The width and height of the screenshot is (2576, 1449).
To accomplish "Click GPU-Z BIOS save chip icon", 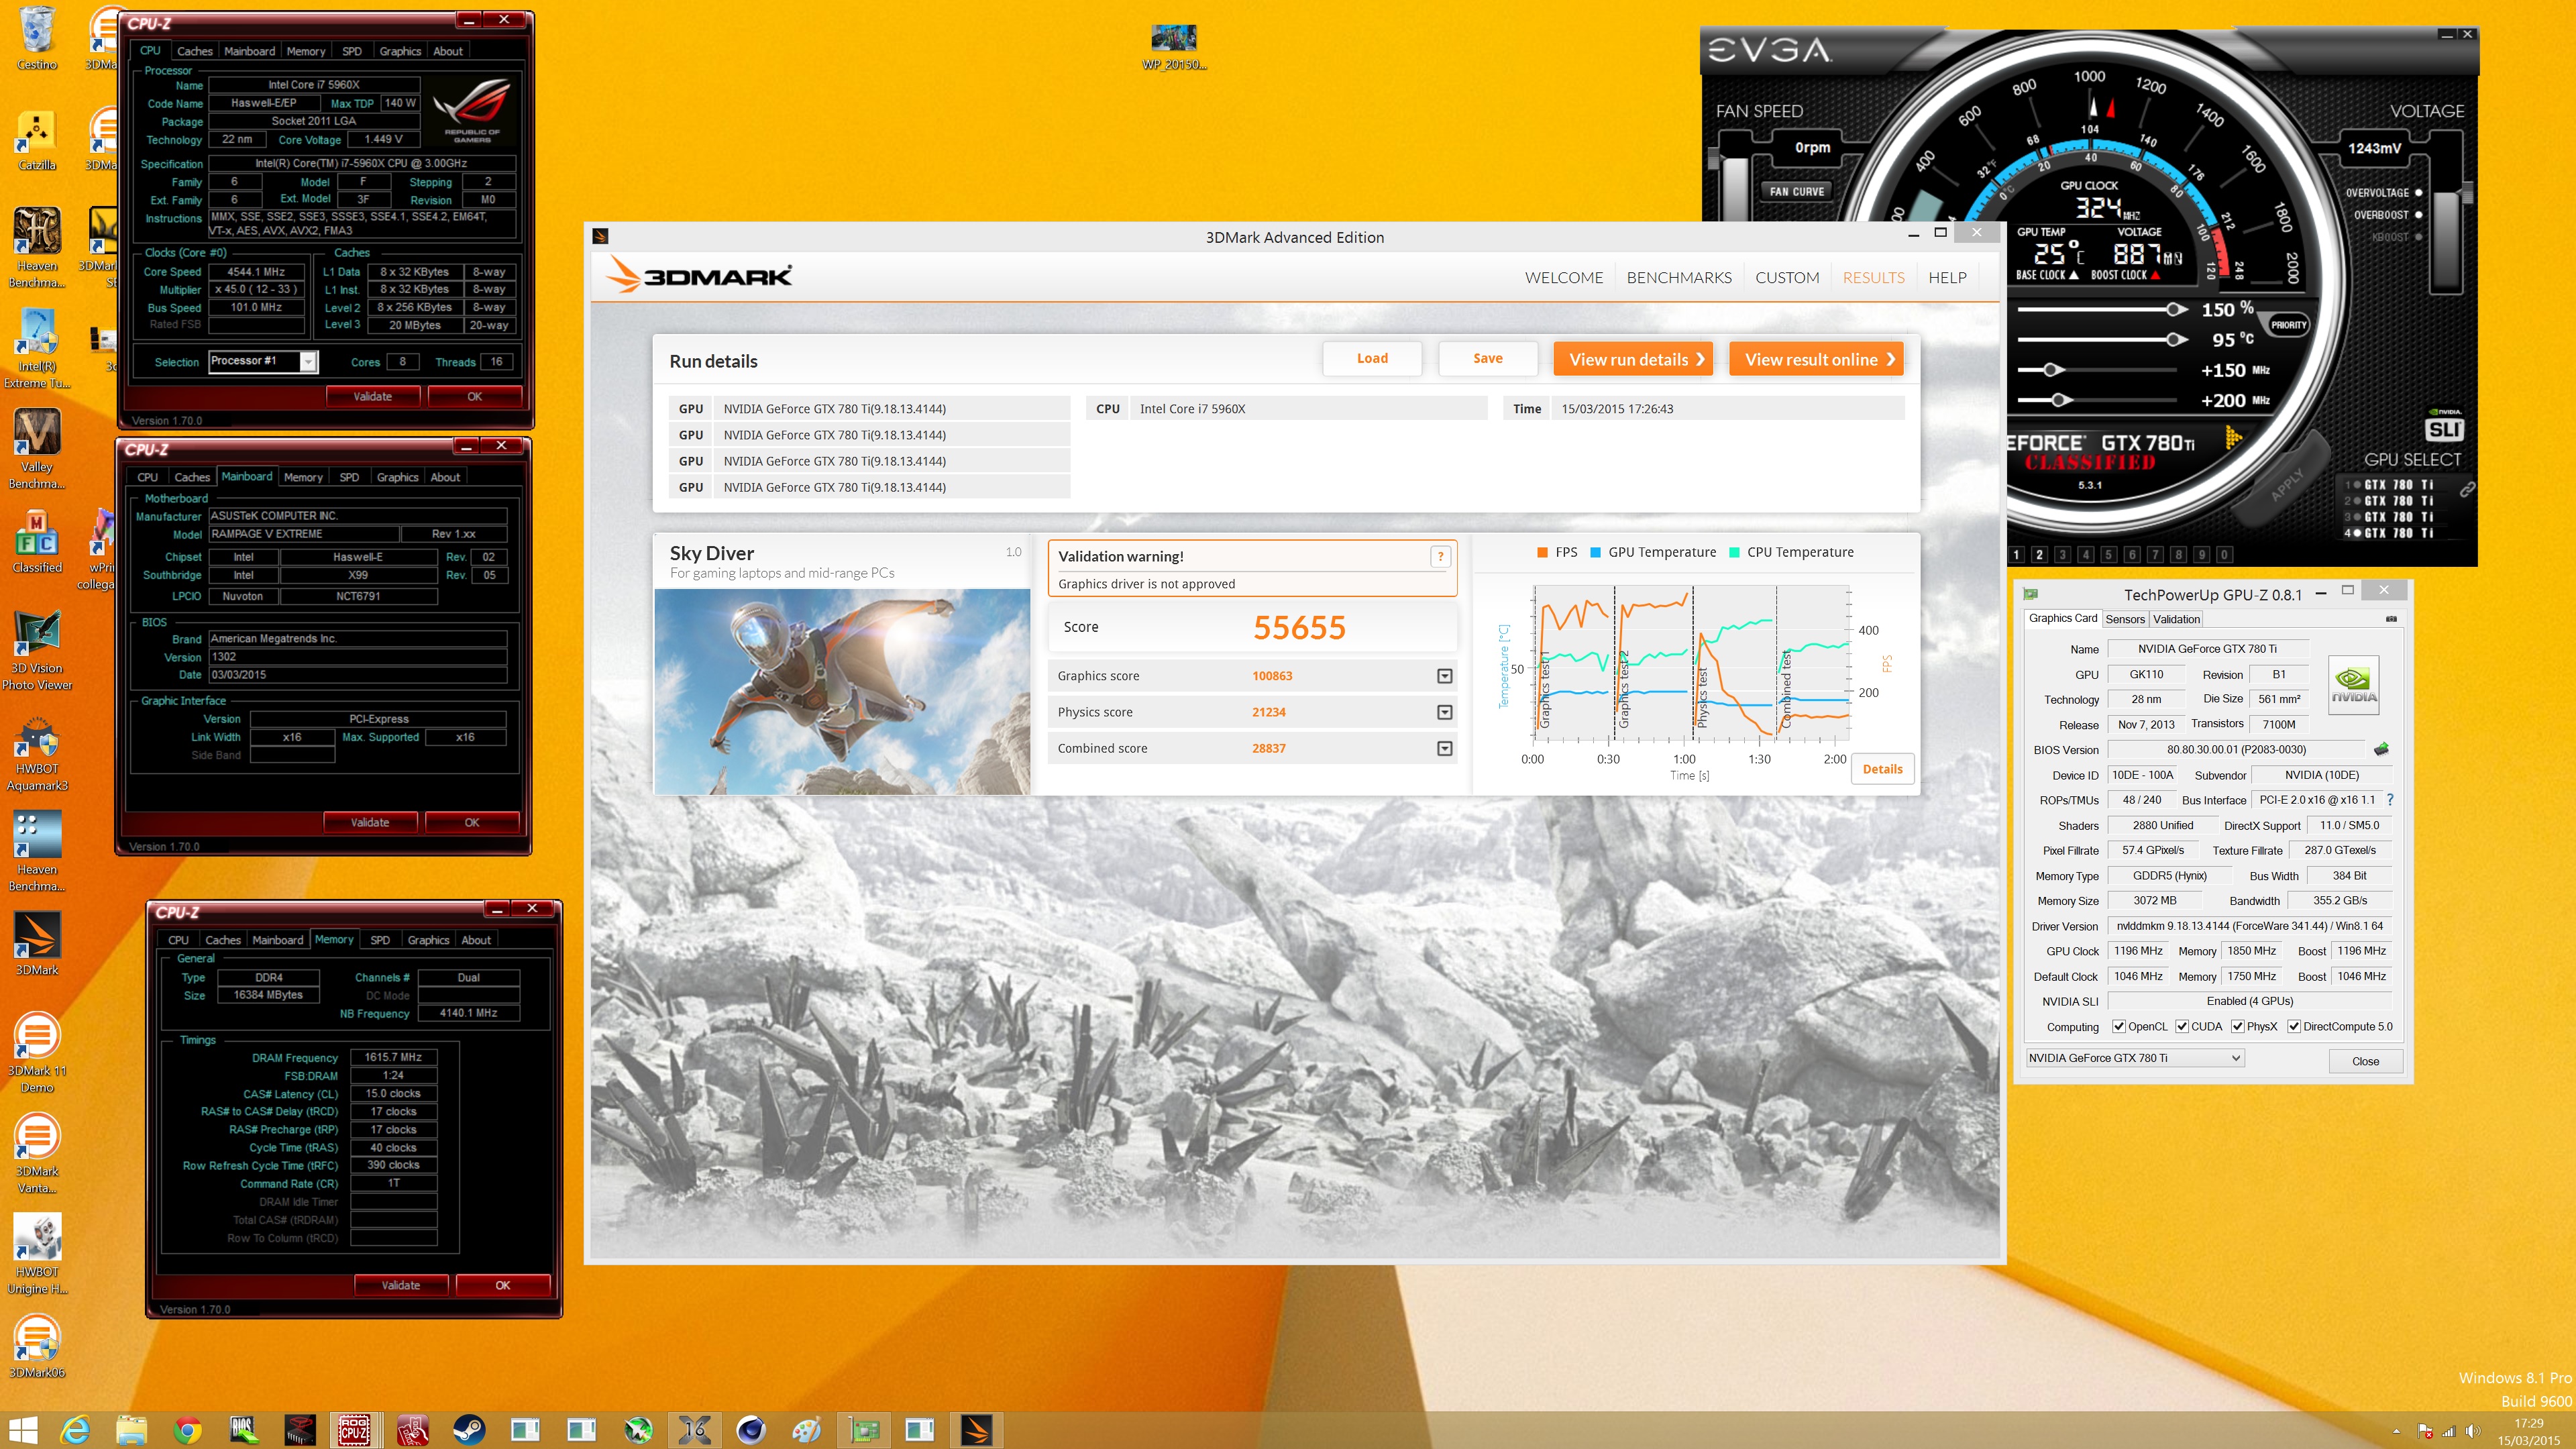I will click(2381, 749).
